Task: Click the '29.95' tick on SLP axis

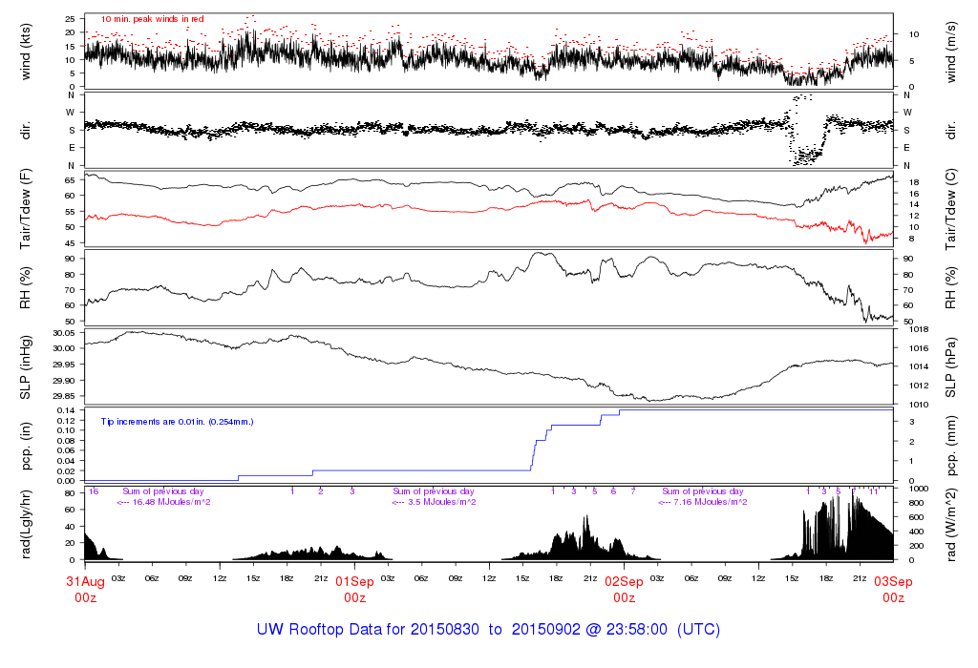Action: point(64,365)
